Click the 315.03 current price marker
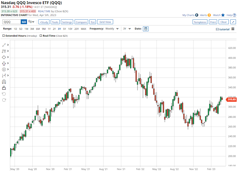This screenshot has height=171, width=239. pyautogui.click(x=231, y=99)
